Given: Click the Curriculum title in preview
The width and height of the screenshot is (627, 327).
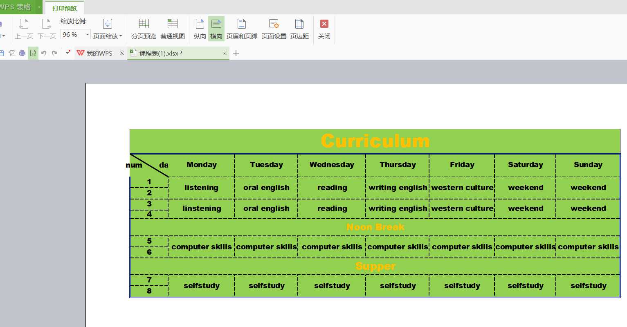Looking at the screenshot, I should point(375,141).
